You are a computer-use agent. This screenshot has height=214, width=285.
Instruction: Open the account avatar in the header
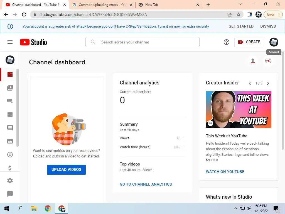tap(274, 42)
